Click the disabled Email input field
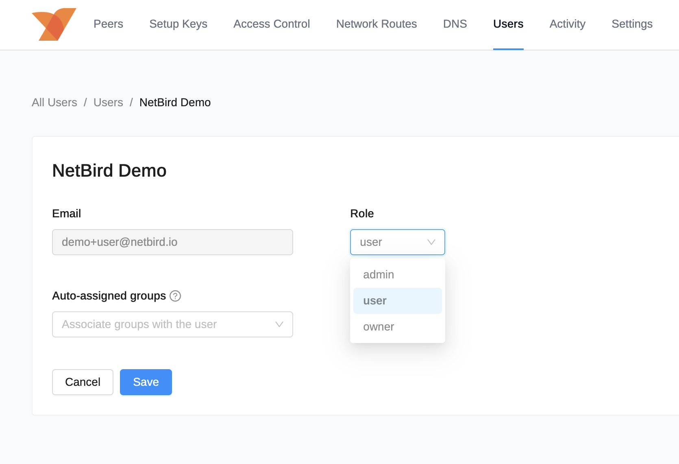 pos(172,242)
